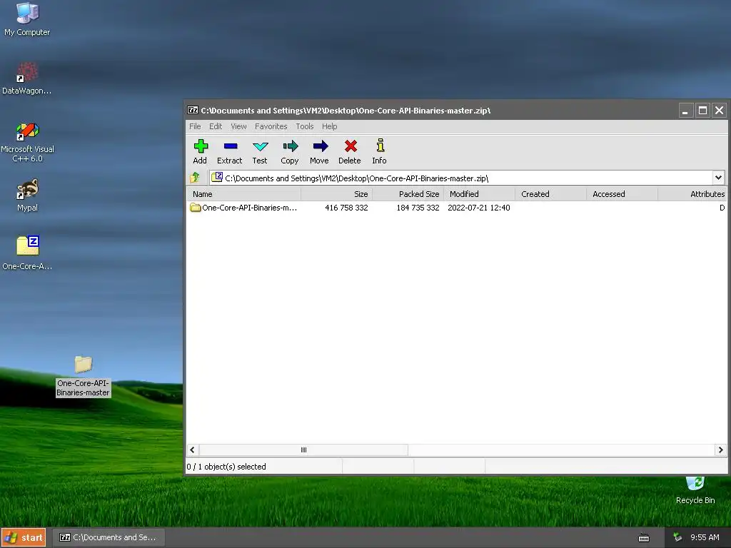Sort by the Name column header

(244, 194)
